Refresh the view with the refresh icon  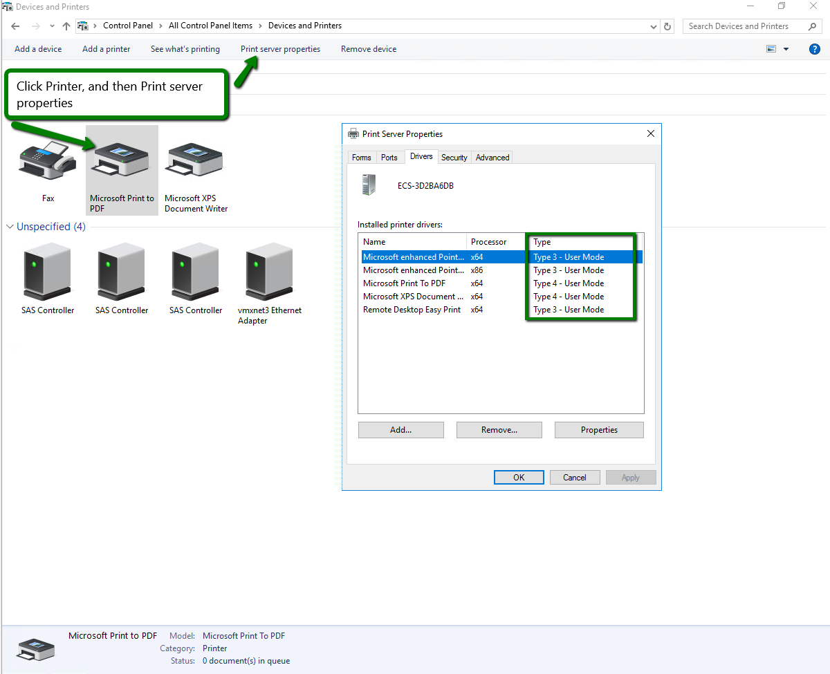pyautogui.click(x=666, y=26)
